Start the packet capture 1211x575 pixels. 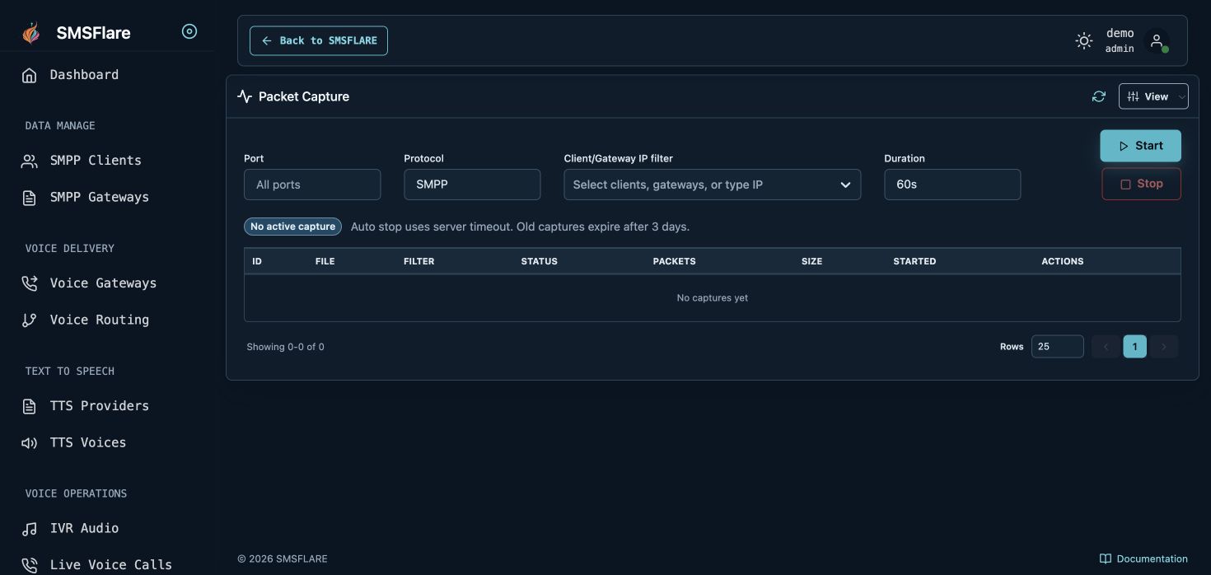pyautogui.click(x=1140, y=146)
